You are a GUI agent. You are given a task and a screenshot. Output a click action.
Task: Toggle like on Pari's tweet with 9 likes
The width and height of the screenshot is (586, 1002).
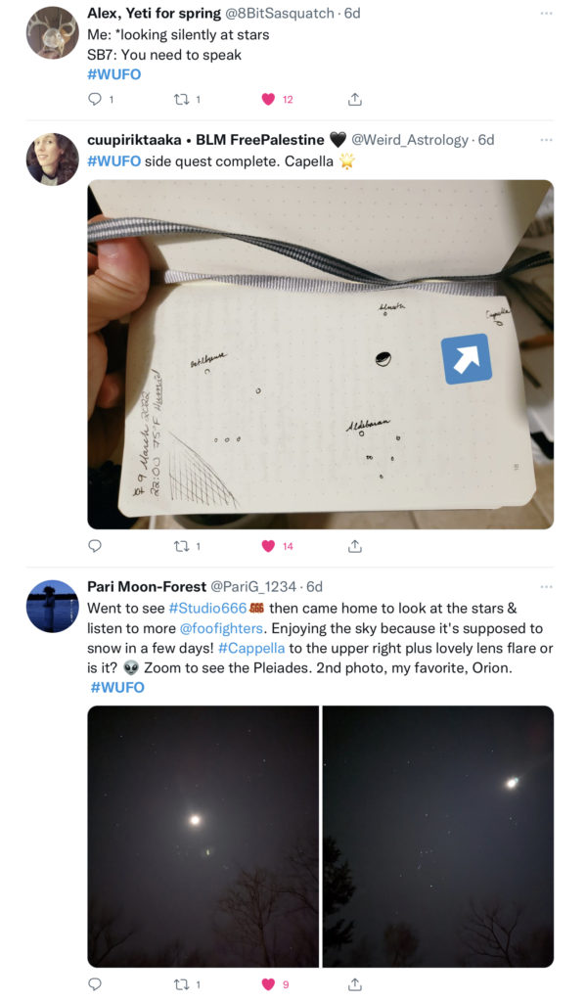pos(268,984)
